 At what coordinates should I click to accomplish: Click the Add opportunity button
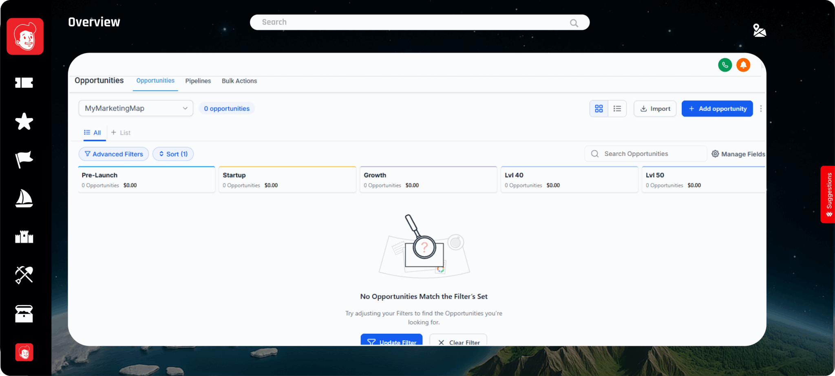(717, 109)
